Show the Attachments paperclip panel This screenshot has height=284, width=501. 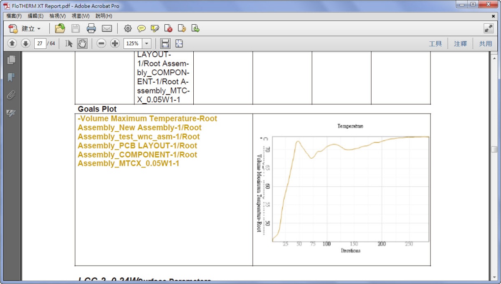[x=11, y=94]
